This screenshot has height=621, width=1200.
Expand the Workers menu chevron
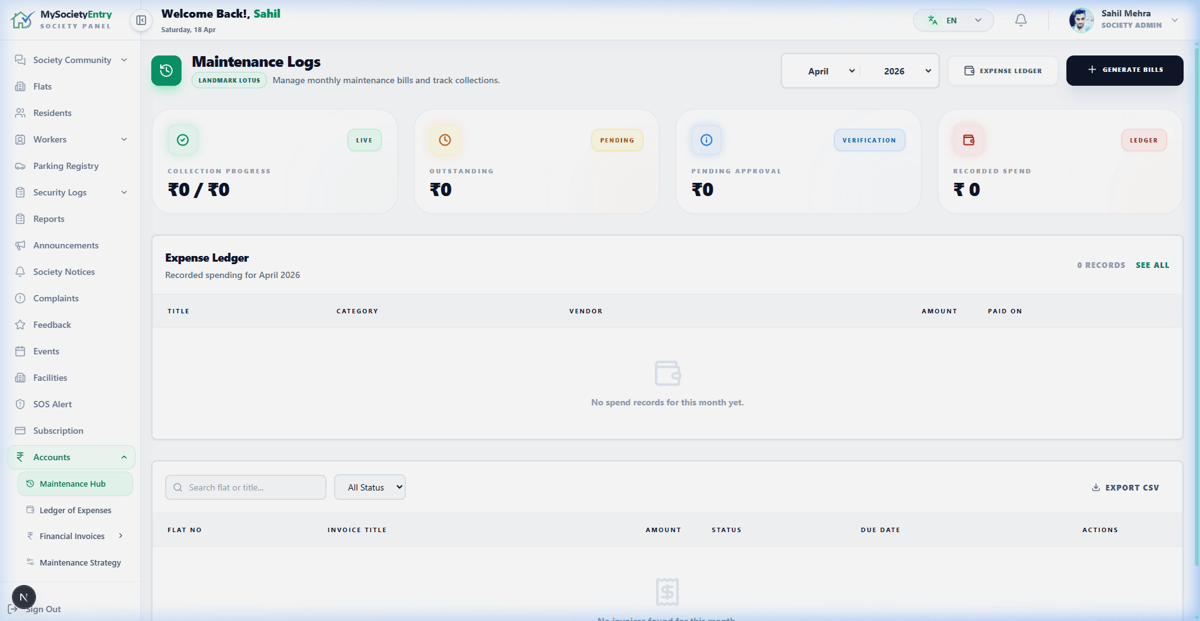124,139
